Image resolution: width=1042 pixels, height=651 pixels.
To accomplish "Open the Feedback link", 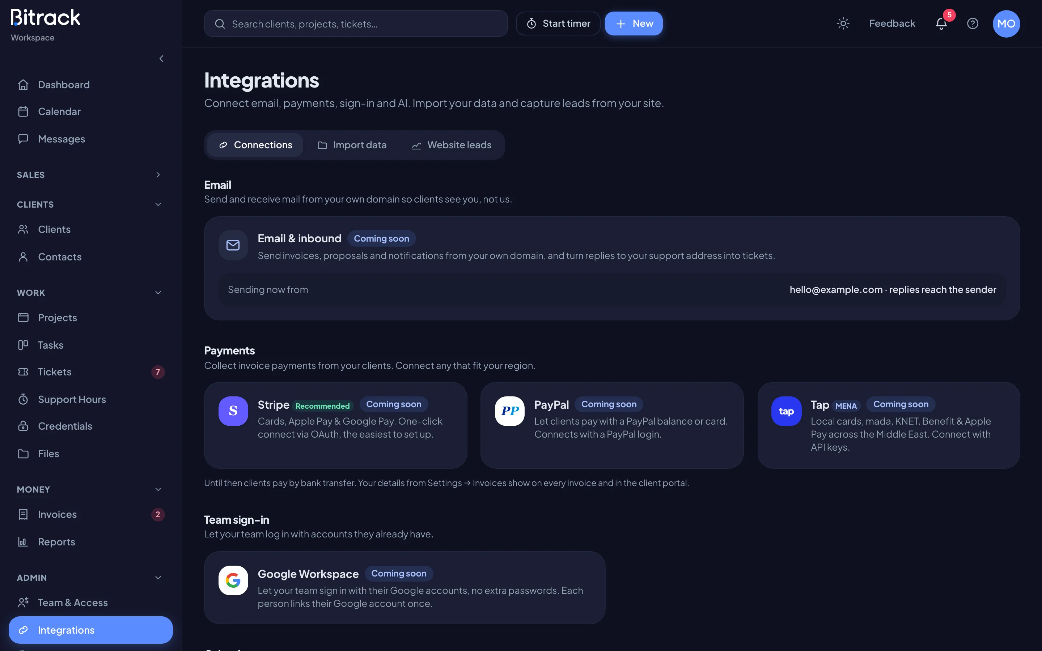I will pos(892,24).
